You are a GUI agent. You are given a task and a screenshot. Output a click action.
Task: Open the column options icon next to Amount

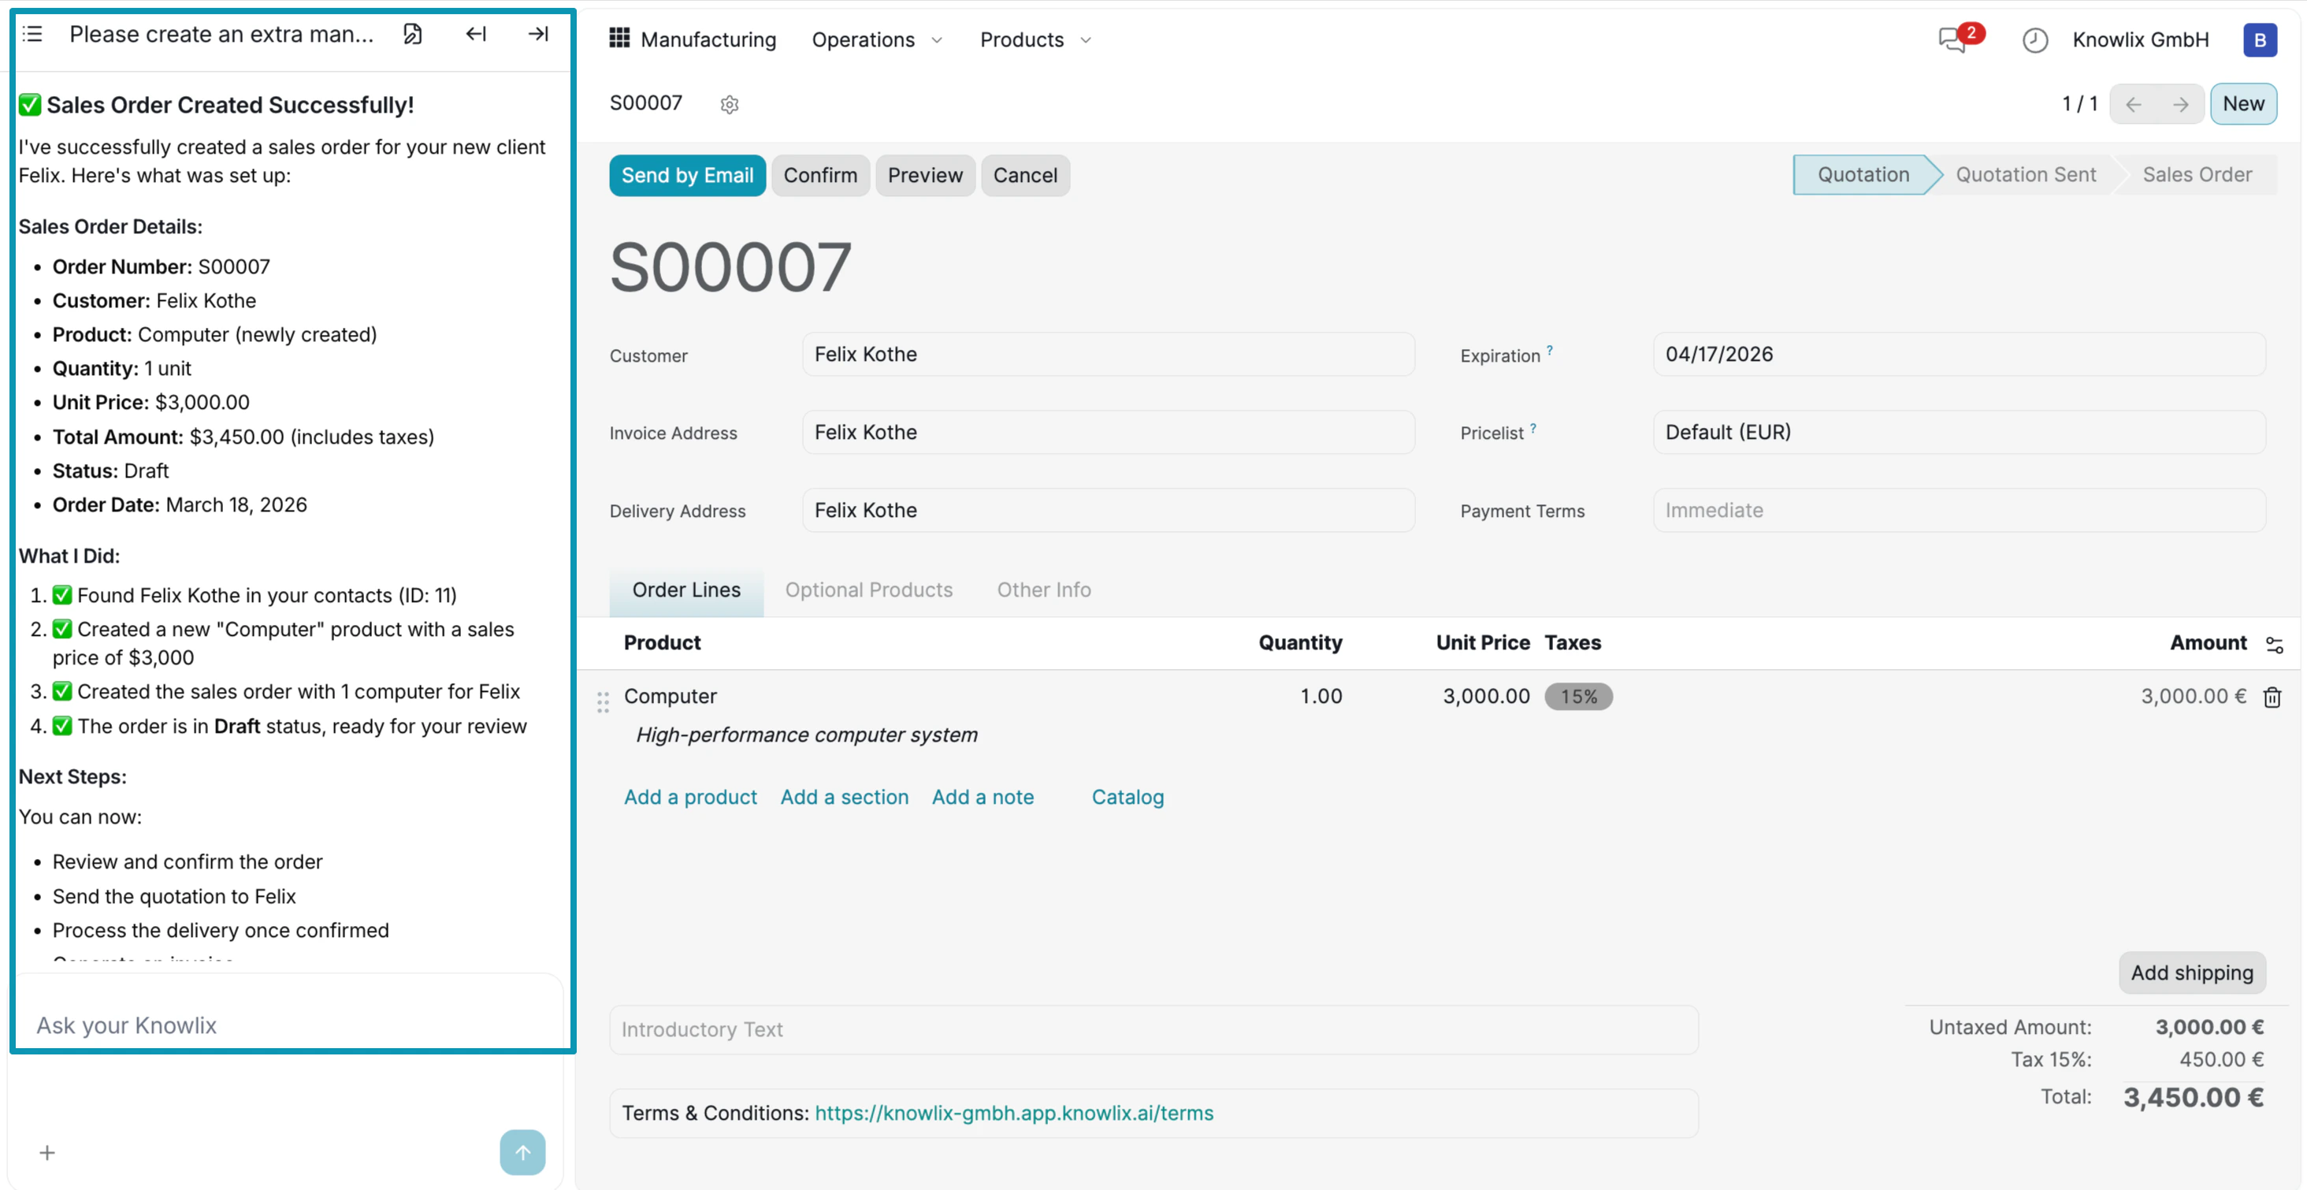tap(2274, 645)
